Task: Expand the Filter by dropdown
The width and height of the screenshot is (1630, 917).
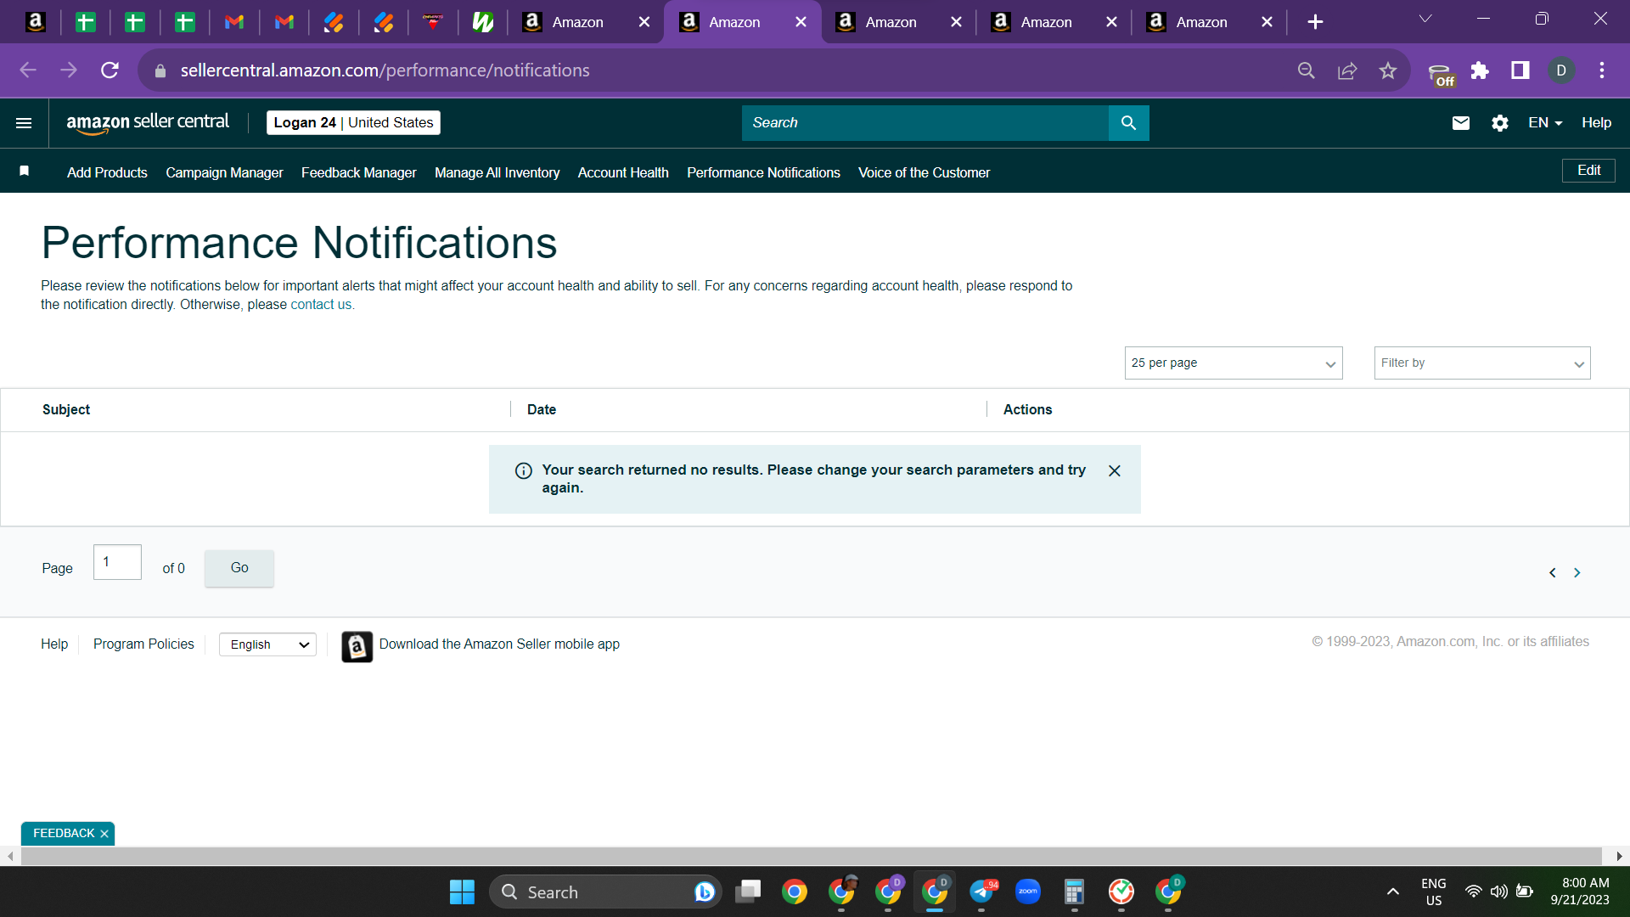Action: (x=1482, y=363)
